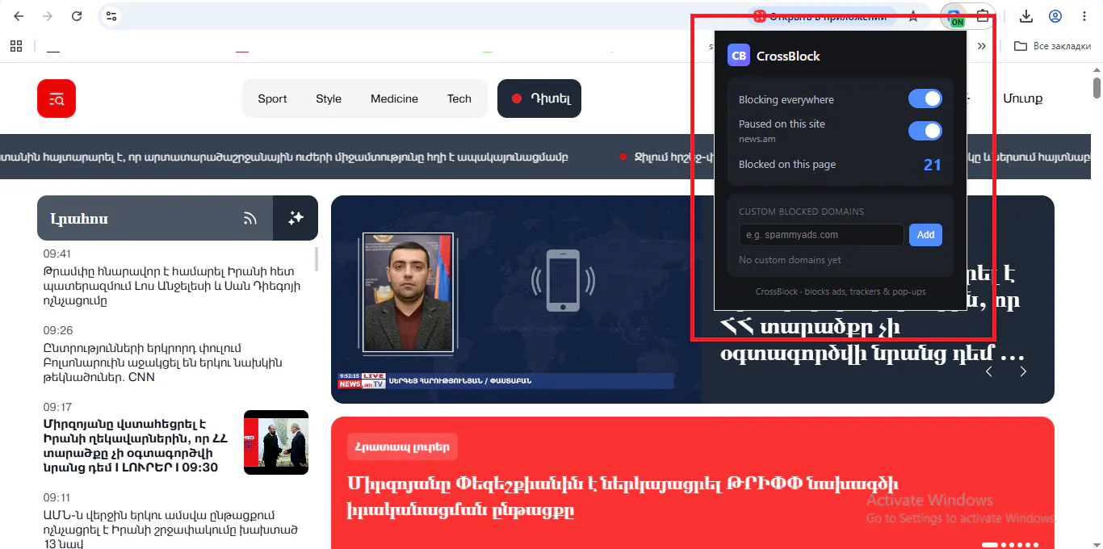The width and height of the screenshot is (1103, 549).
Task: Click the Դիտել live button
Action: [x=539, y=98]
